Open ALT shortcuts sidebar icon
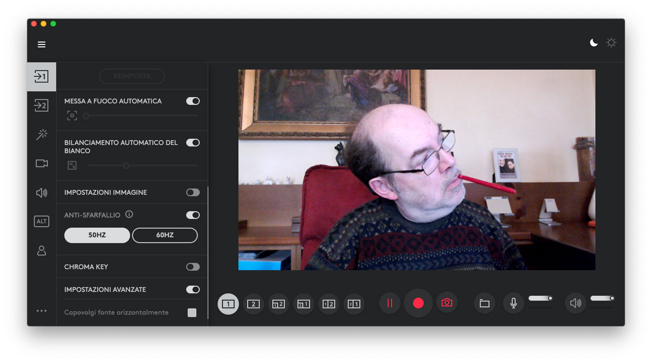The image size is (652, 362). click(42, 221)
